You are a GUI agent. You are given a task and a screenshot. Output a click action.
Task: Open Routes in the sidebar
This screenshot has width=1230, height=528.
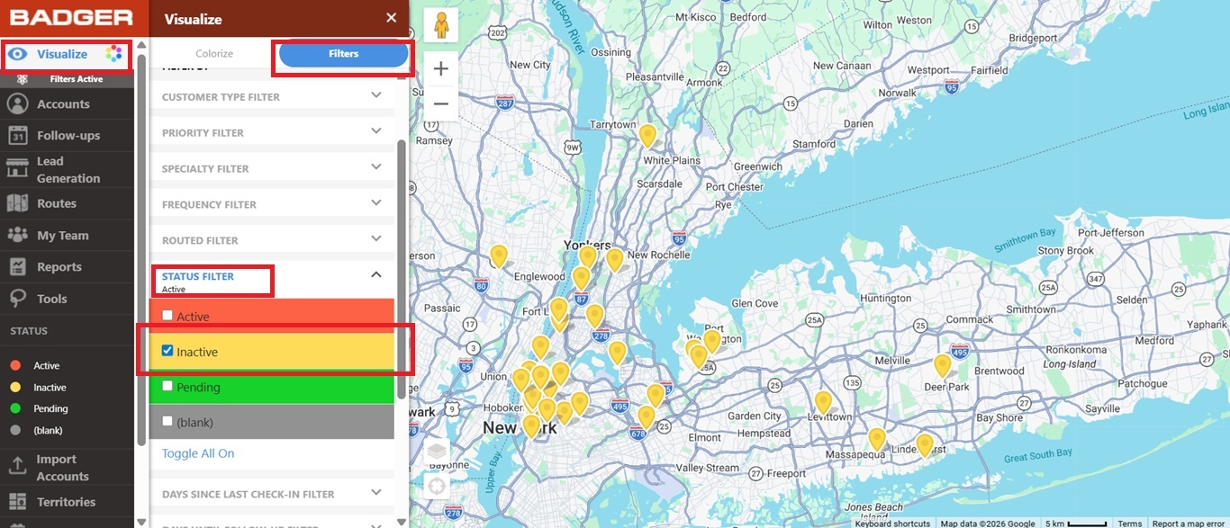[56, 203]
